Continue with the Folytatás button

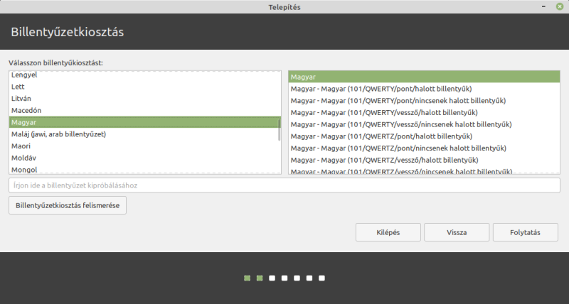pos(525,232)
